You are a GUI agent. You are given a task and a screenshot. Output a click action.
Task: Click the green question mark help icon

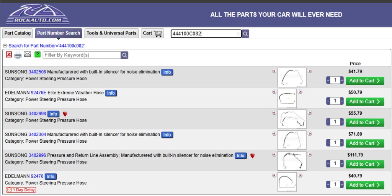38,54
